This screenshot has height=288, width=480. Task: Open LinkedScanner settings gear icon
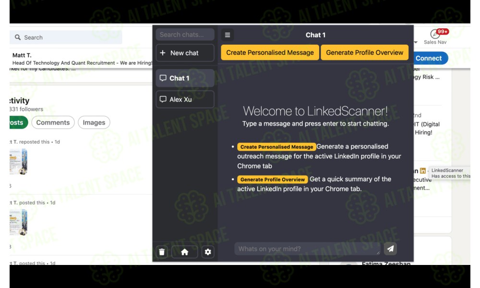click(x=208, y=252)
